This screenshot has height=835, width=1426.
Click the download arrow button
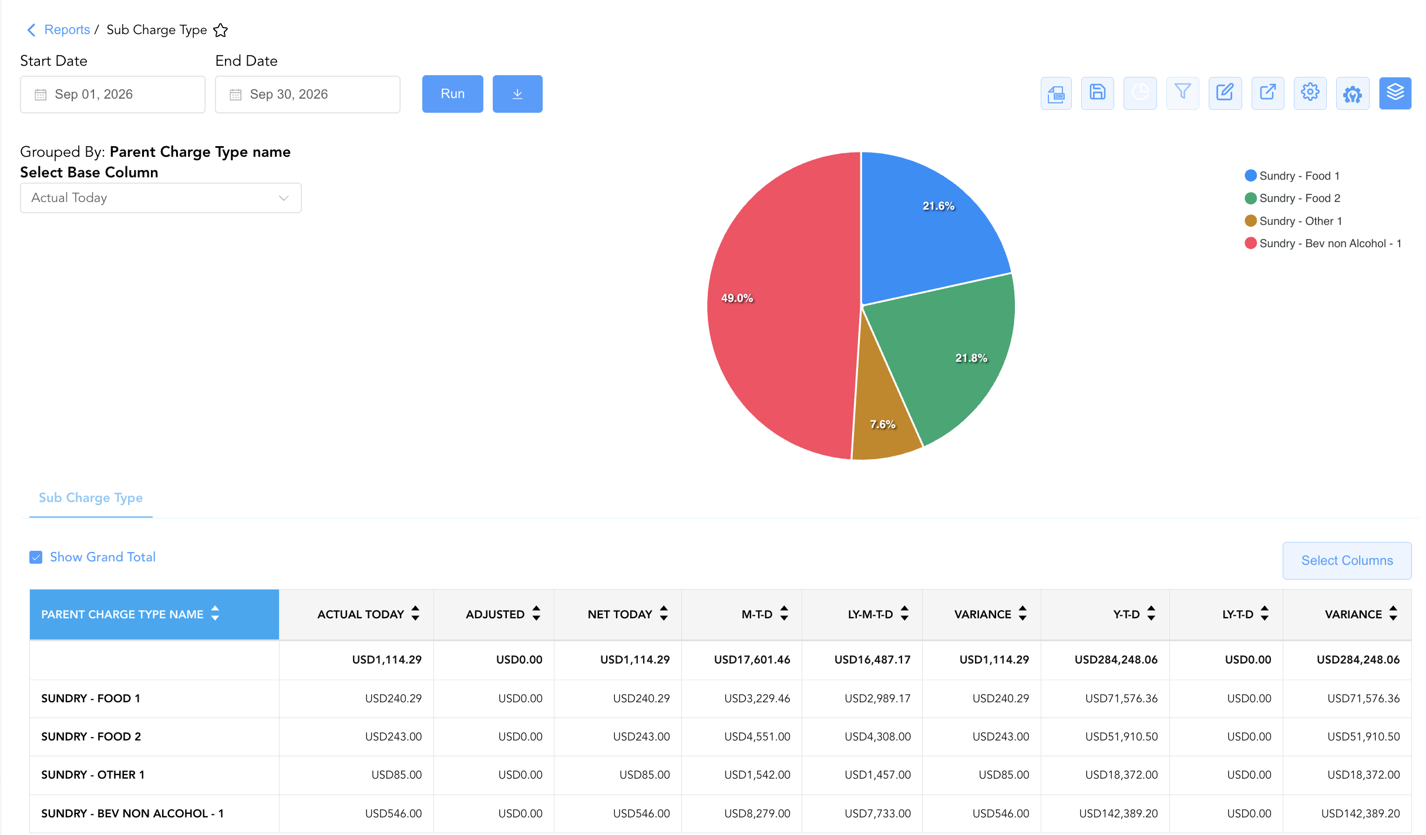(517, 94)
